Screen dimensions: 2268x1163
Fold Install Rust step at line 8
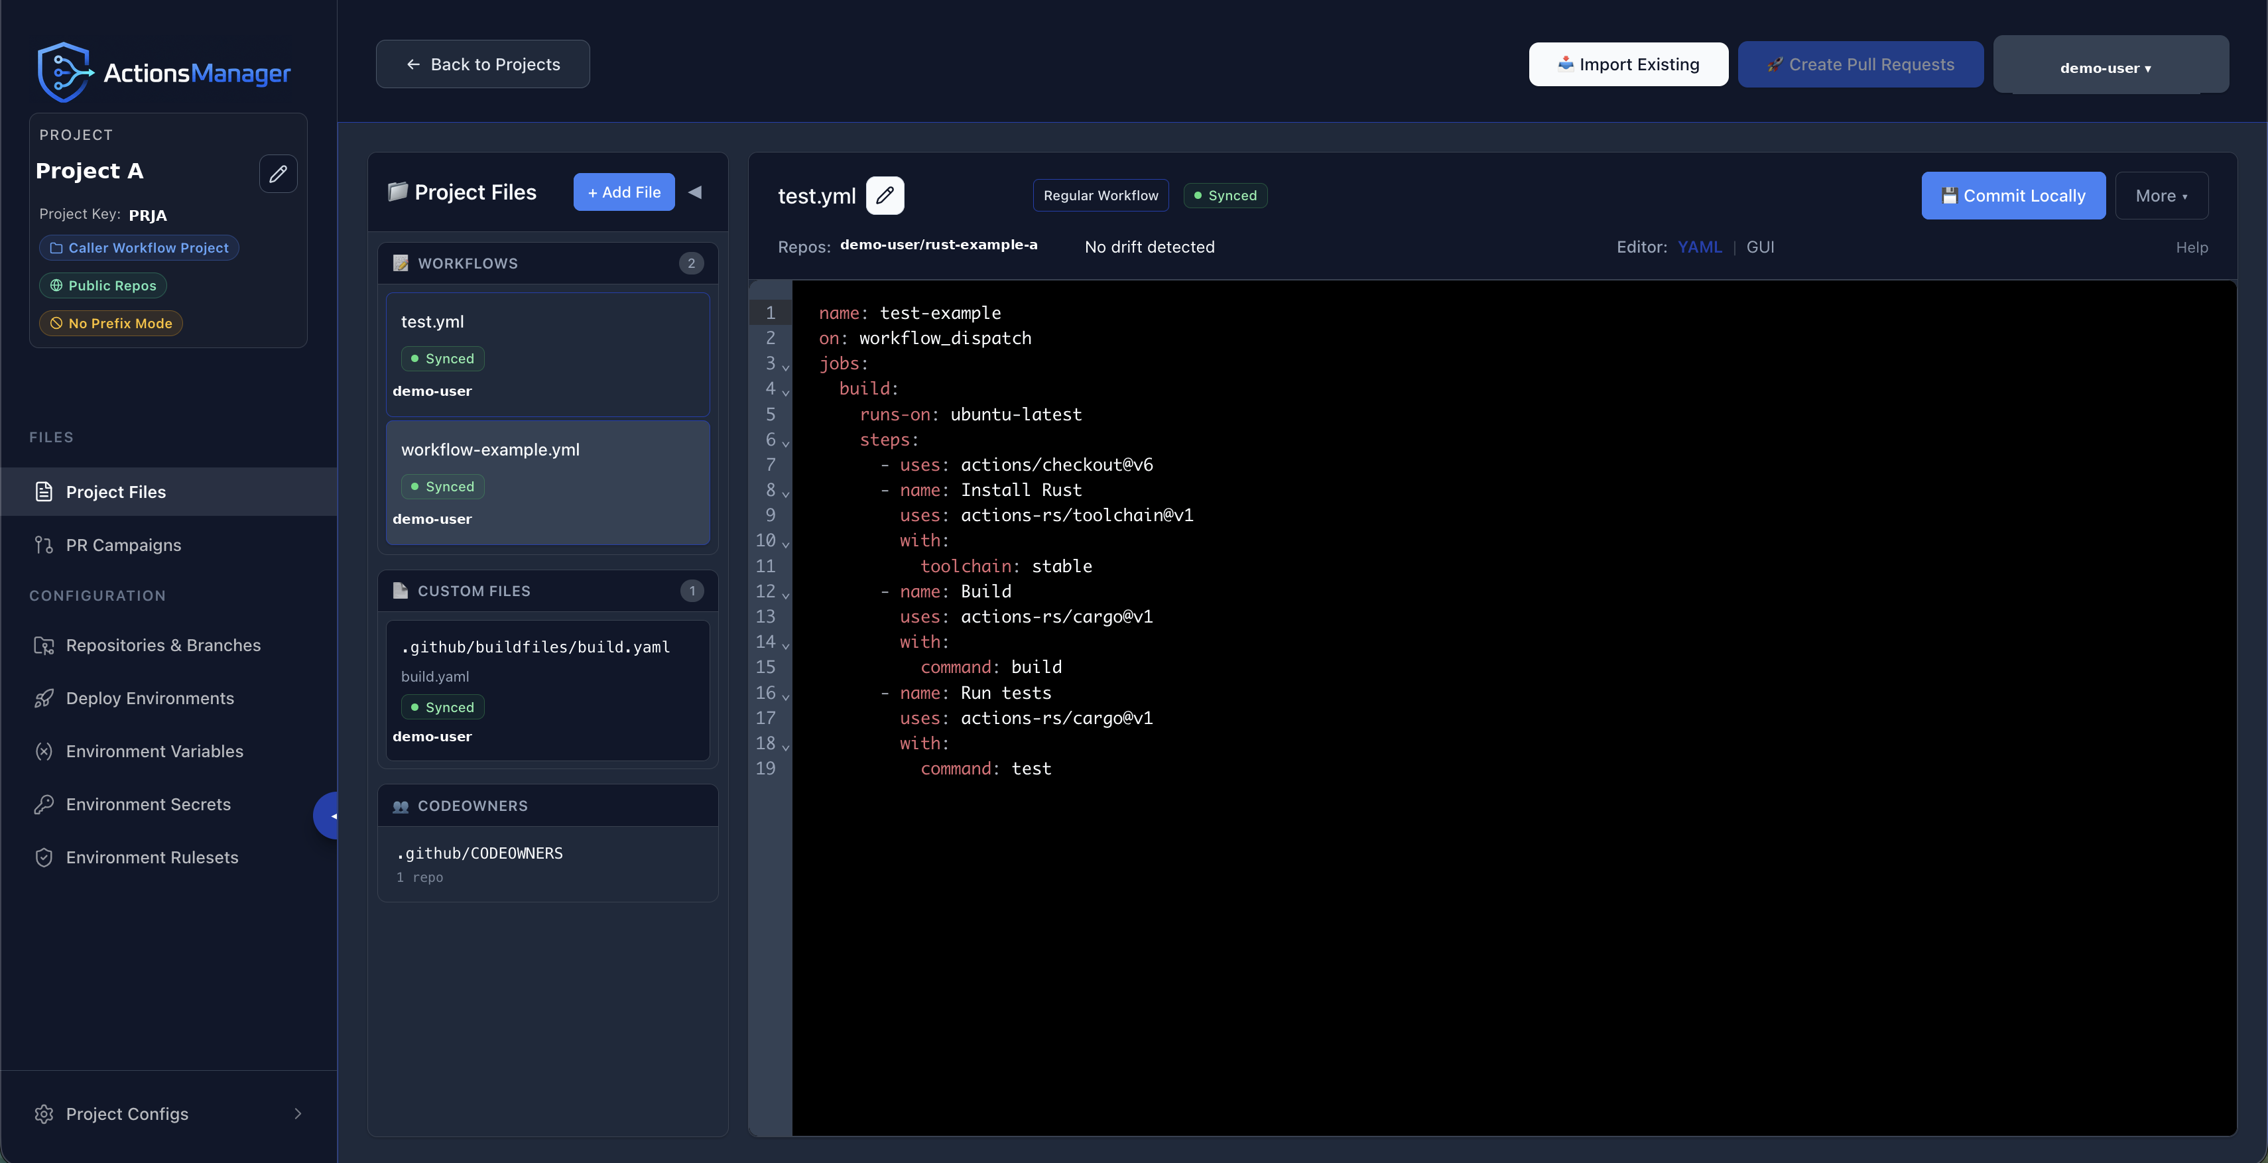[785, 493]
